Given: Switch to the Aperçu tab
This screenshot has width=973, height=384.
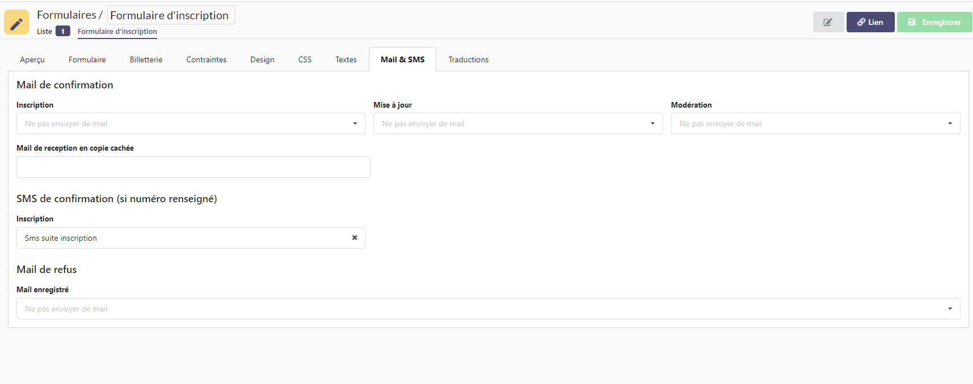Looking at the screenshot, I should (32, 59).
